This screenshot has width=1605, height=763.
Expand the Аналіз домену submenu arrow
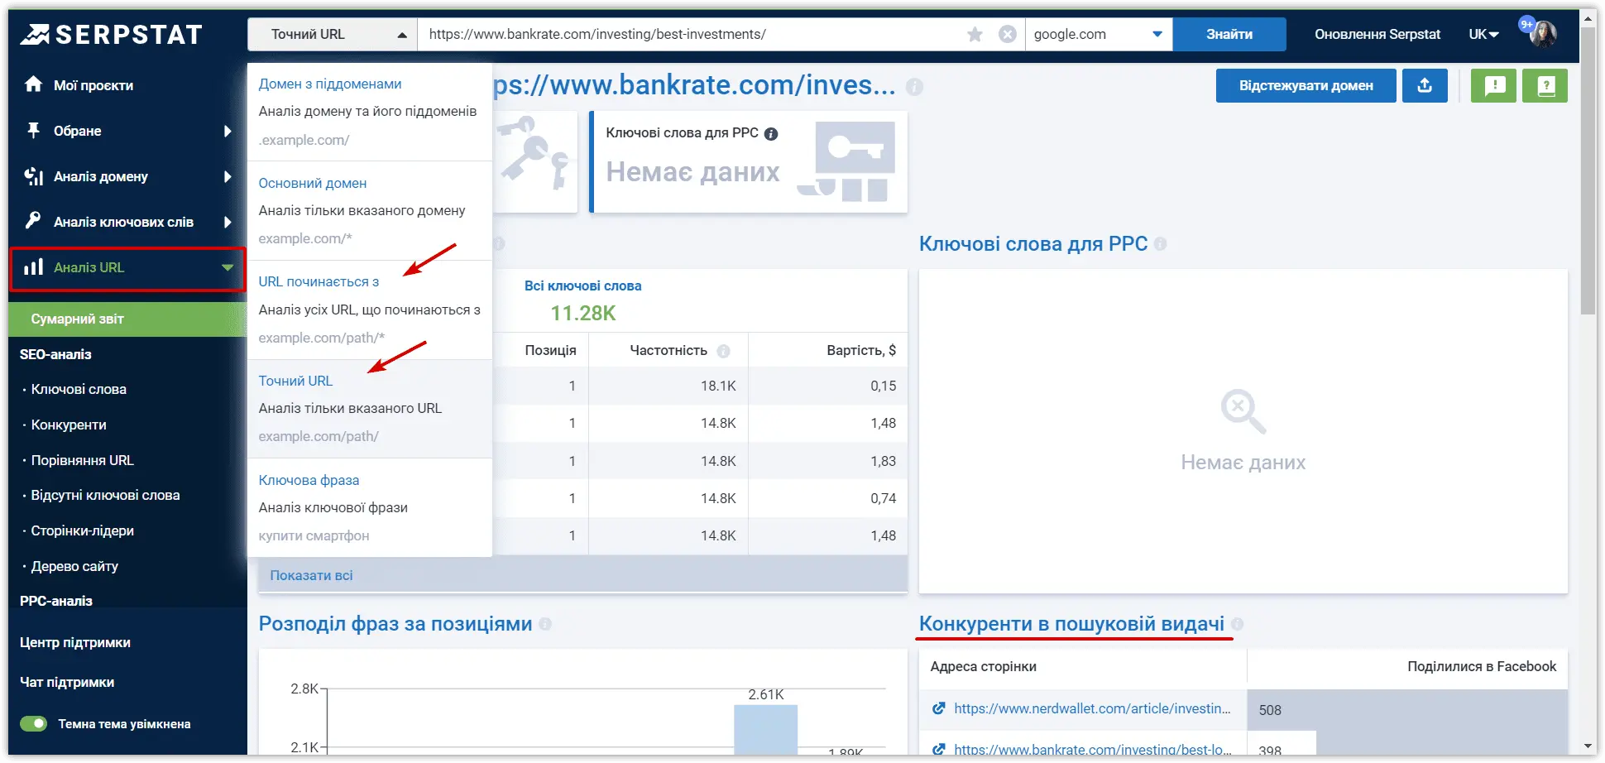(228, 176)
